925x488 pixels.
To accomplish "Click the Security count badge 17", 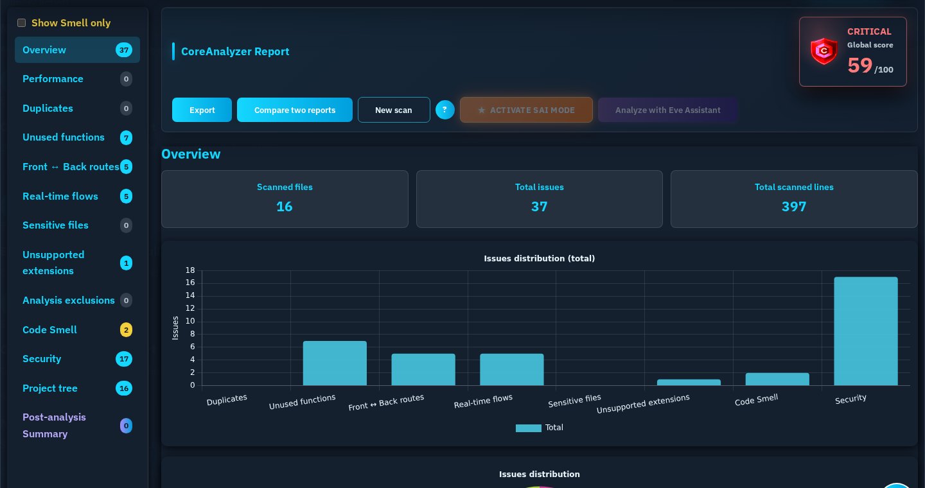I will pyautogui.click(x=124, y=359).
